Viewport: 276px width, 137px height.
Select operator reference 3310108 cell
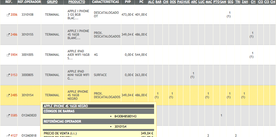27,15
